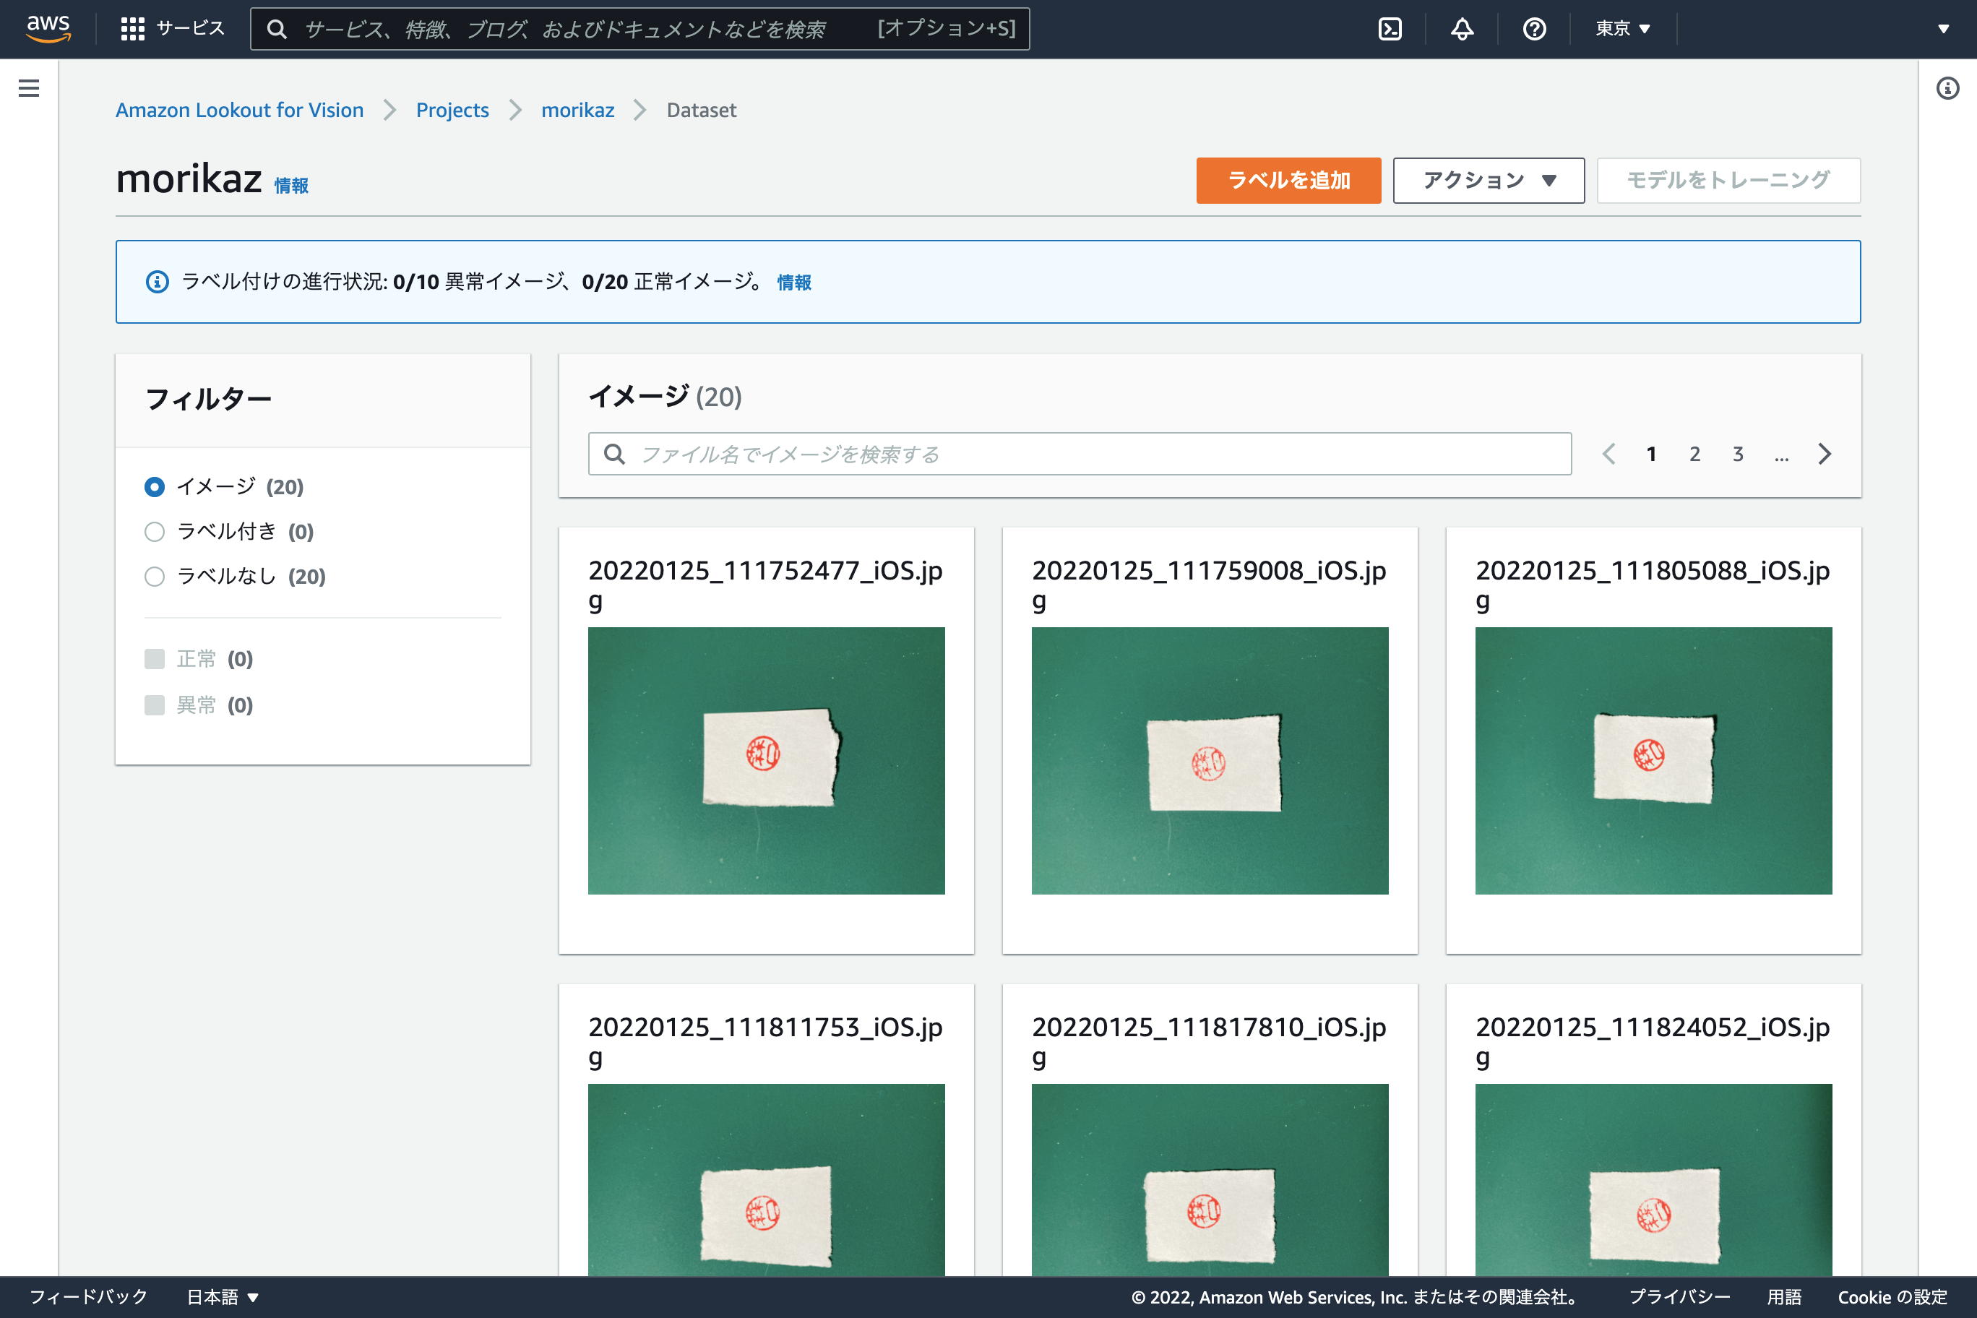Click the ラベルを追加 button
This screenshot has width=1977, height=1318.
[x=1288, y=180]
